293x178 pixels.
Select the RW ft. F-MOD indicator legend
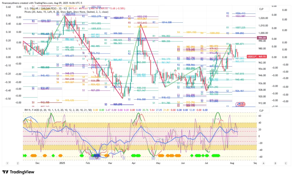point(58,110)
